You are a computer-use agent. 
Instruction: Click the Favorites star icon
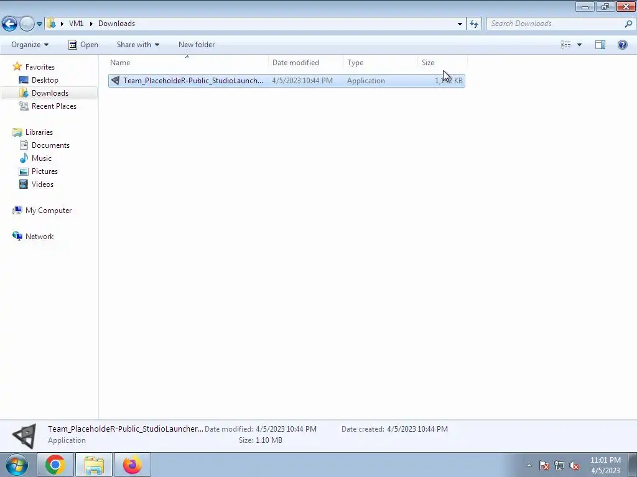tap(17, 66)
